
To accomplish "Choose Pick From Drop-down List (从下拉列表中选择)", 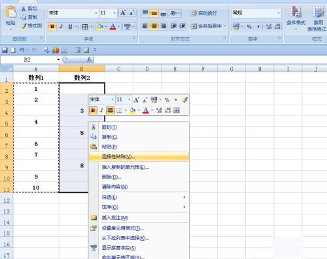I will pos(139,238).
